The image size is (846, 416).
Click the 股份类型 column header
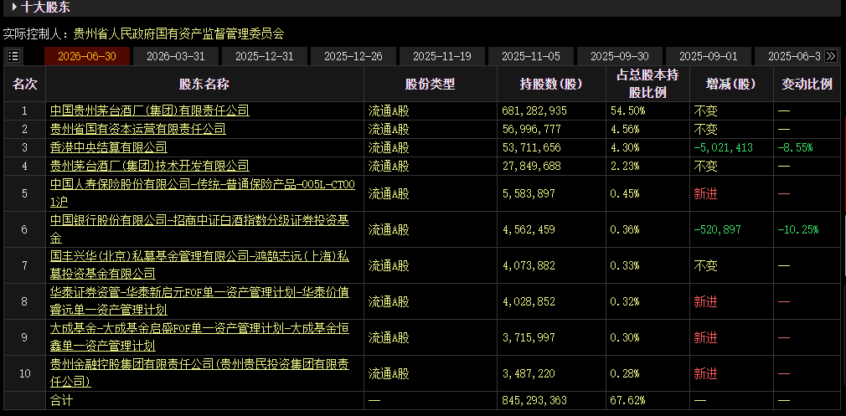pyautogui.click(x=430, y=84)
